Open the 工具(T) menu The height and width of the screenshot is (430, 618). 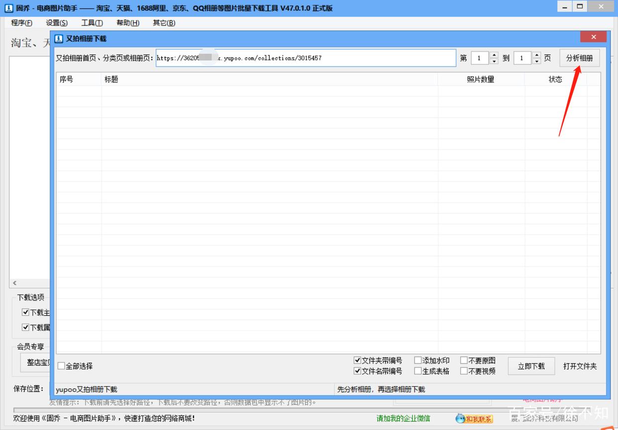(x=92, y=23)
